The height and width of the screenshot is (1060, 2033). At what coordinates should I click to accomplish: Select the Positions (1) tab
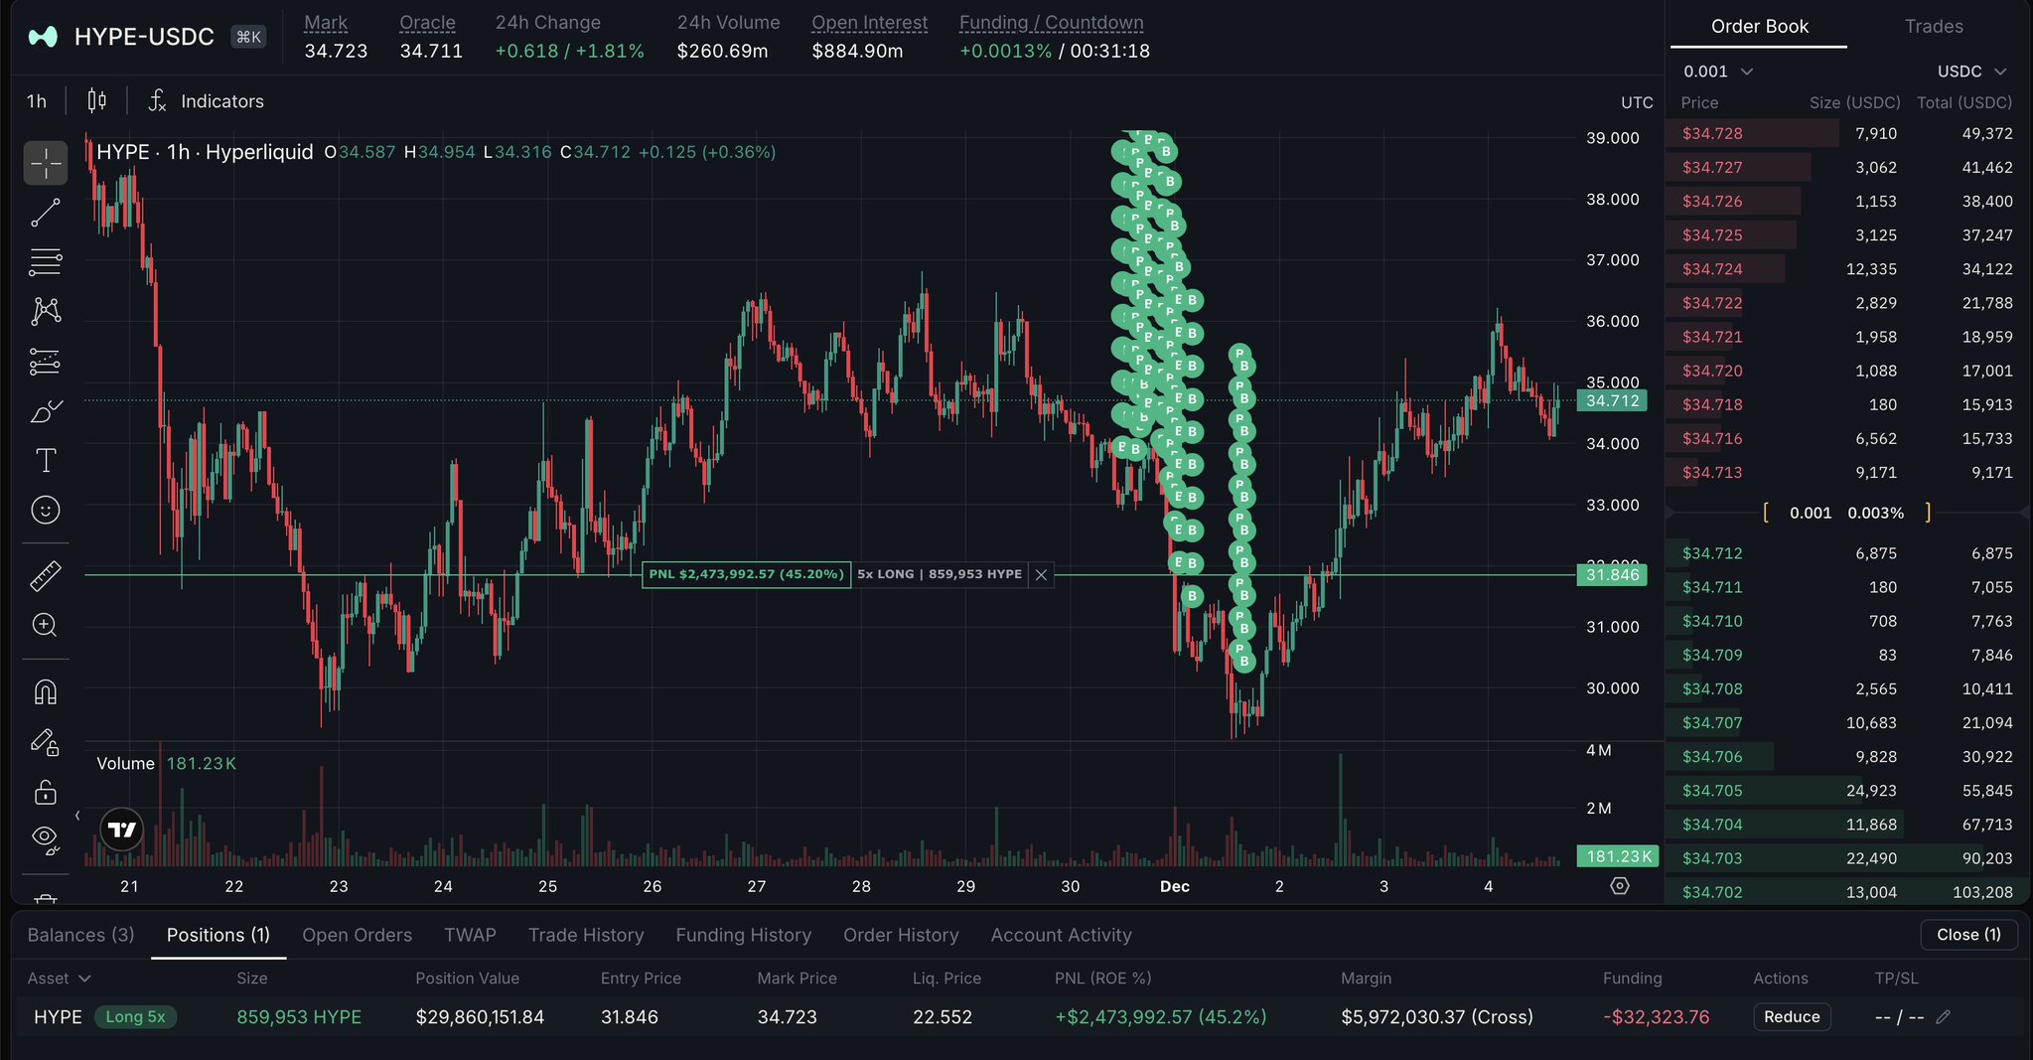218,935
